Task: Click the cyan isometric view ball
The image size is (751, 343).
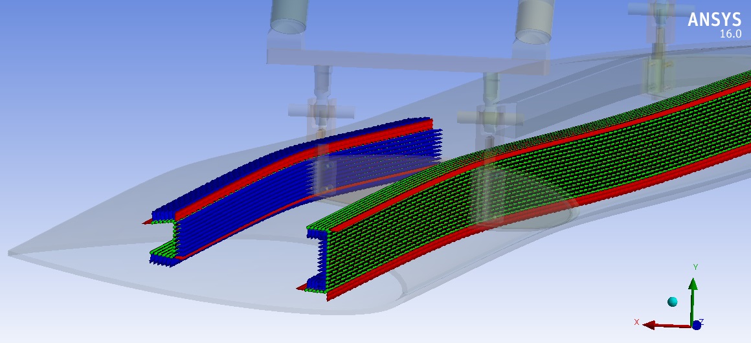Action: click(x=673, y=302)
